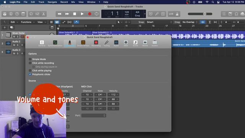
Task: Solo the Silver Dollar track
Action: click(18, 37)
